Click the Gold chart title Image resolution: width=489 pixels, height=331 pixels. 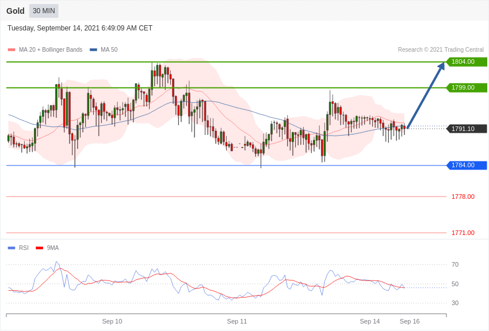[x=16, y=11]
